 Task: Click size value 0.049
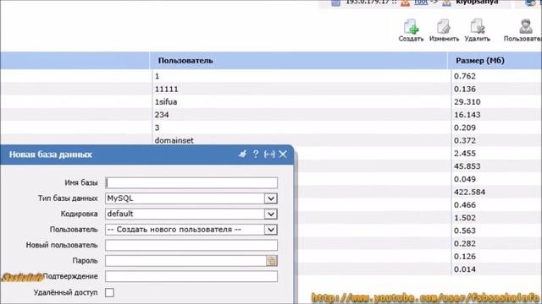pyautogui.click(x=465, y=179)
